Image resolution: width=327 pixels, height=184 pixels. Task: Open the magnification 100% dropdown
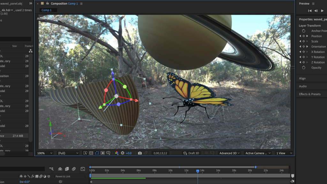tap(45, 153)
